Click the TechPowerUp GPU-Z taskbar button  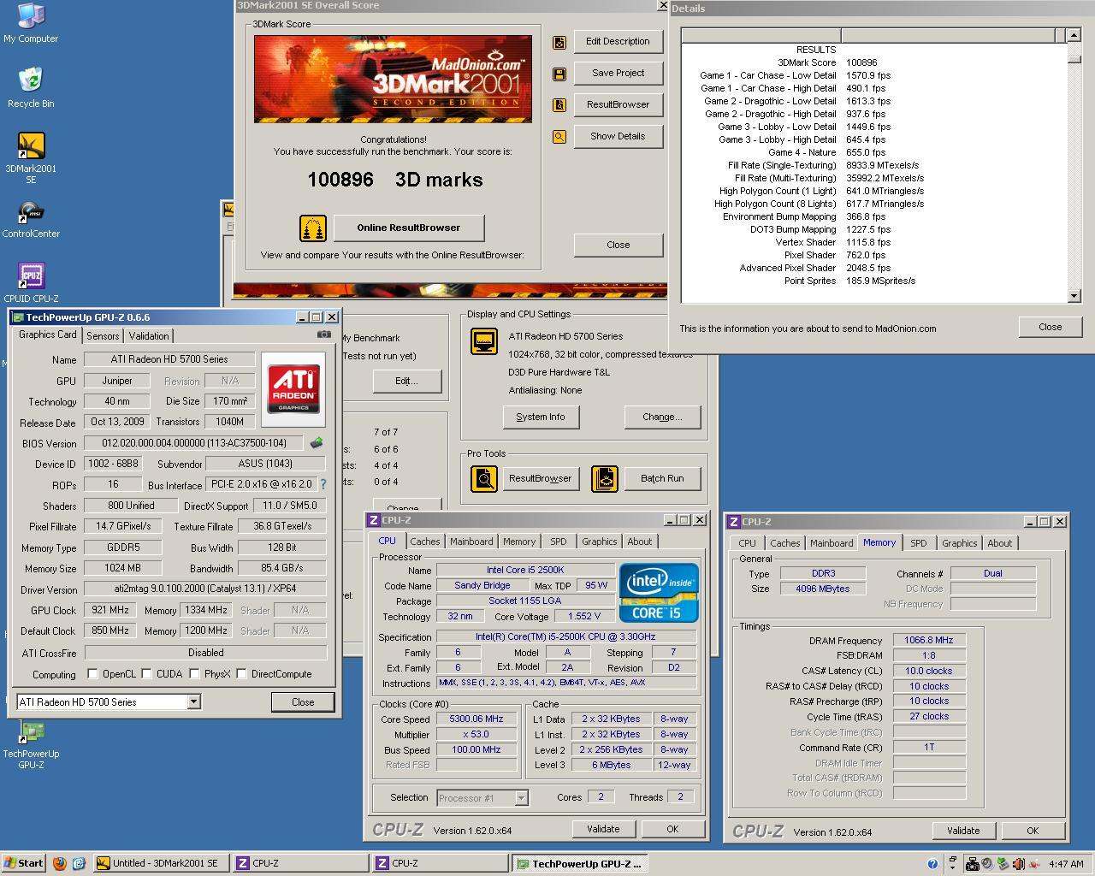click(x=580, y=864)
